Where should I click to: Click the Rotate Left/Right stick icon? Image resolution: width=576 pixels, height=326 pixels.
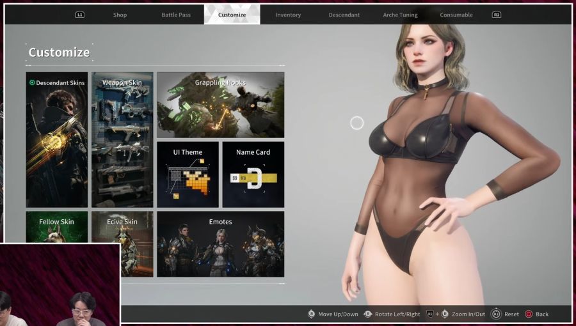[367, 314]
